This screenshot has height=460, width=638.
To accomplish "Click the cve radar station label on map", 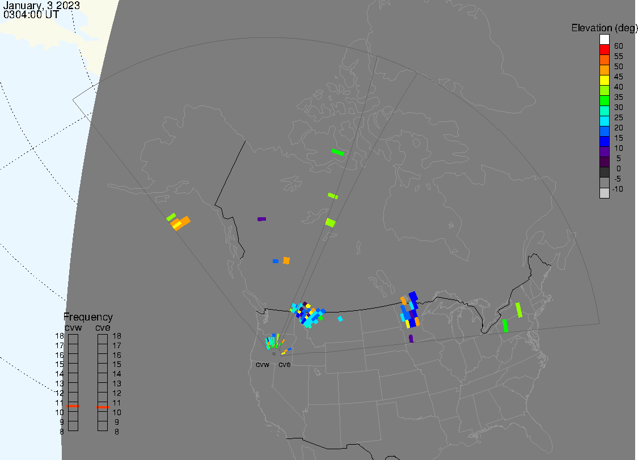I will [284, 365].
